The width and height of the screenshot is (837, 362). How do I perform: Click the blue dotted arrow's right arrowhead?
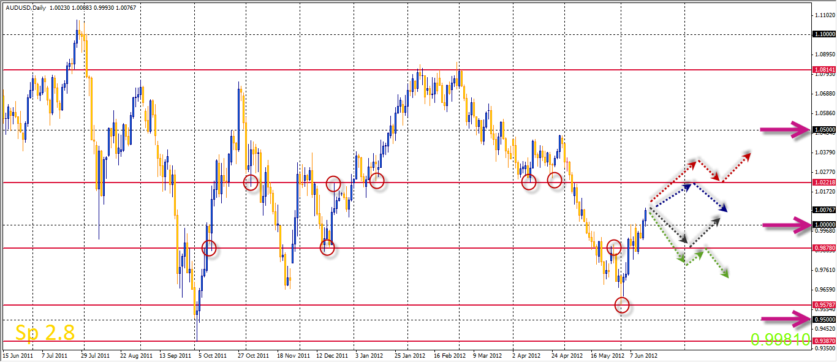tap(722, 209)
